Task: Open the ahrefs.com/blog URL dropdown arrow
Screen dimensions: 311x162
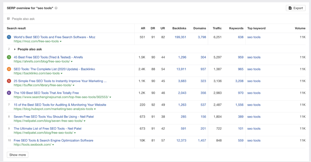Action: pos(72,62)
